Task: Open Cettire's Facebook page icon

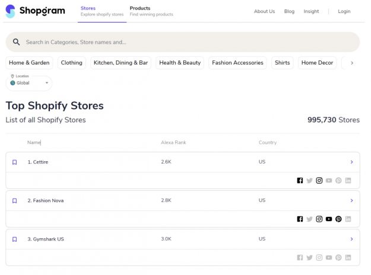Action: tap(300, 181)
